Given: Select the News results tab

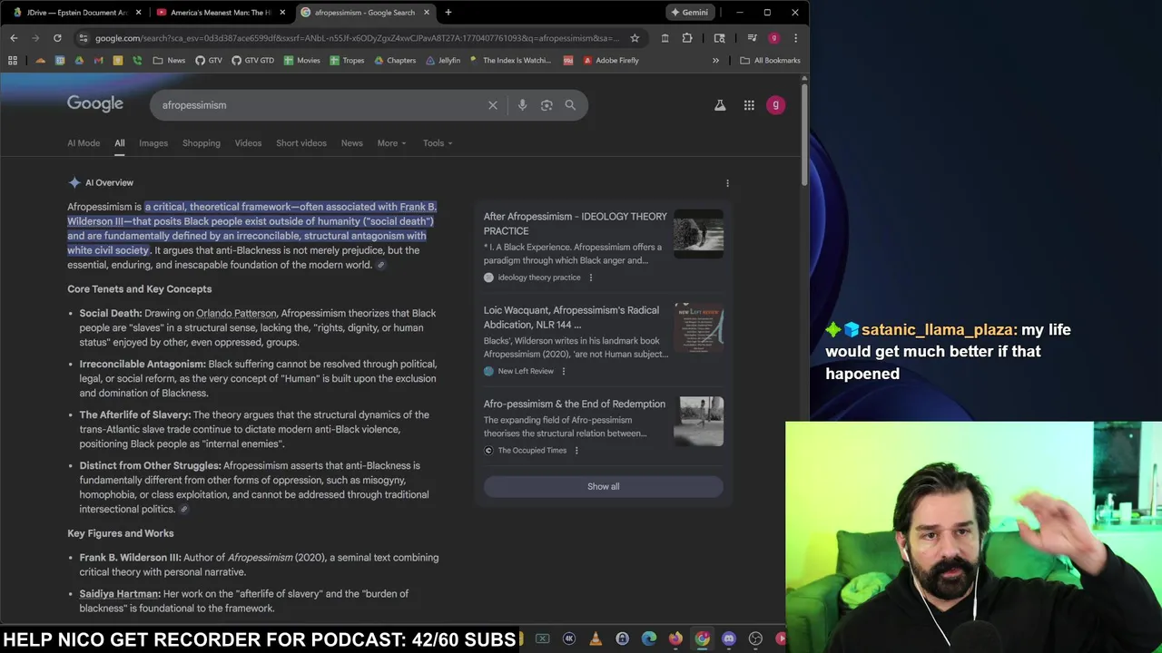Looking at the screenshot, I should (x=351, y=142).
